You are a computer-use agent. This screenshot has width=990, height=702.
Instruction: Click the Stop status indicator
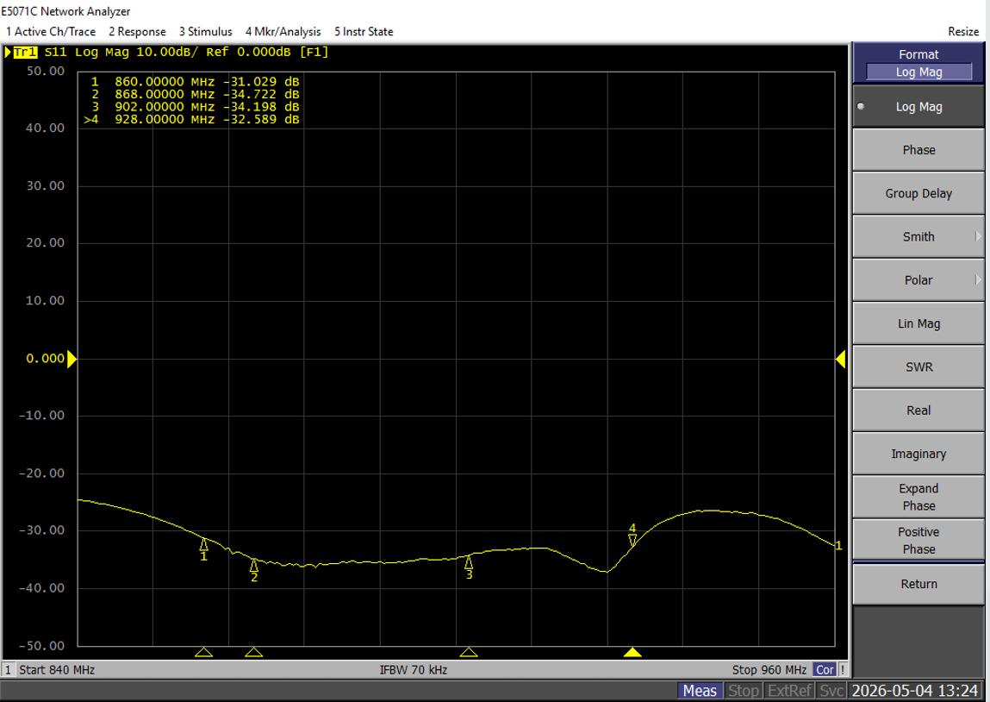743,691
